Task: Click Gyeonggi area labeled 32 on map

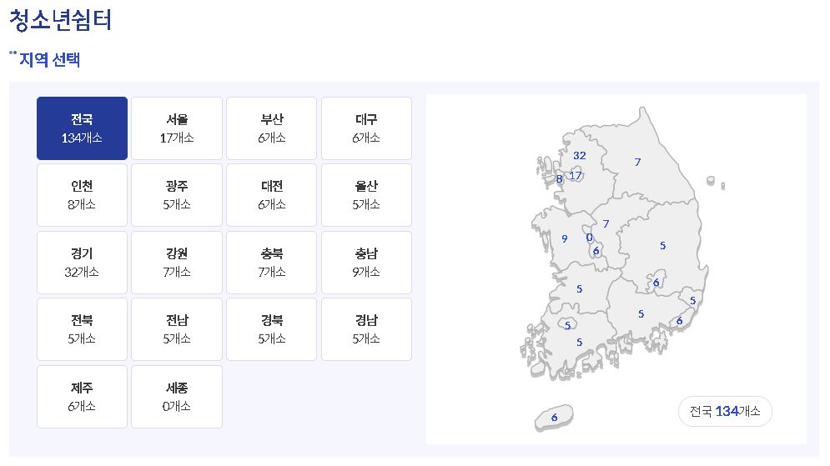Action: [x=580, y=156]
